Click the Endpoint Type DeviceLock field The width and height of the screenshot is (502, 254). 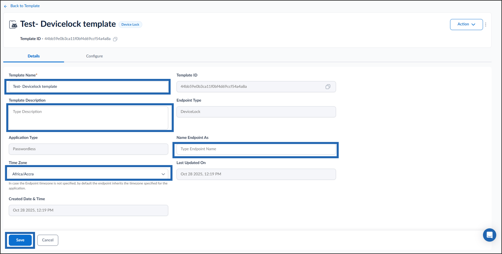pyautogui.click(x=256, y=112)
